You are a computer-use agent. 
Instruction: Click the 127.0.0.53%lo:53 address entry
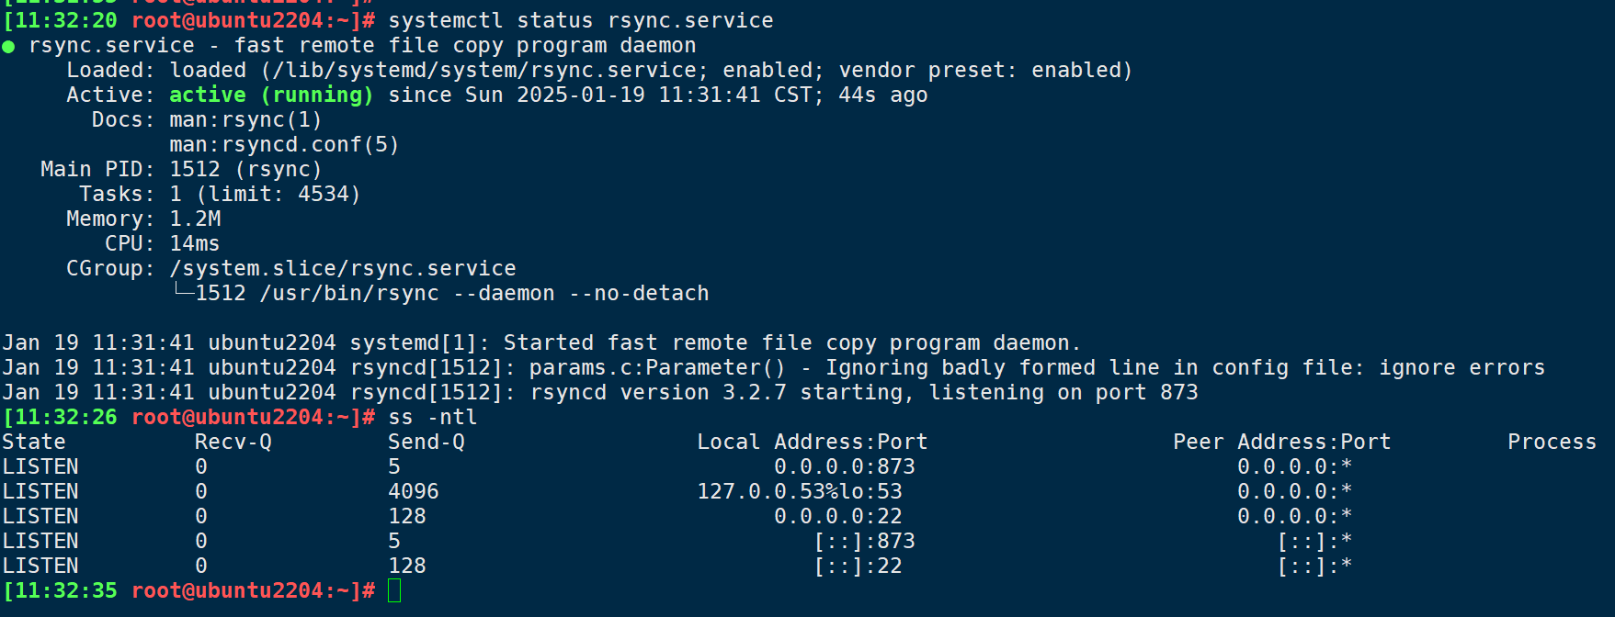800,491
